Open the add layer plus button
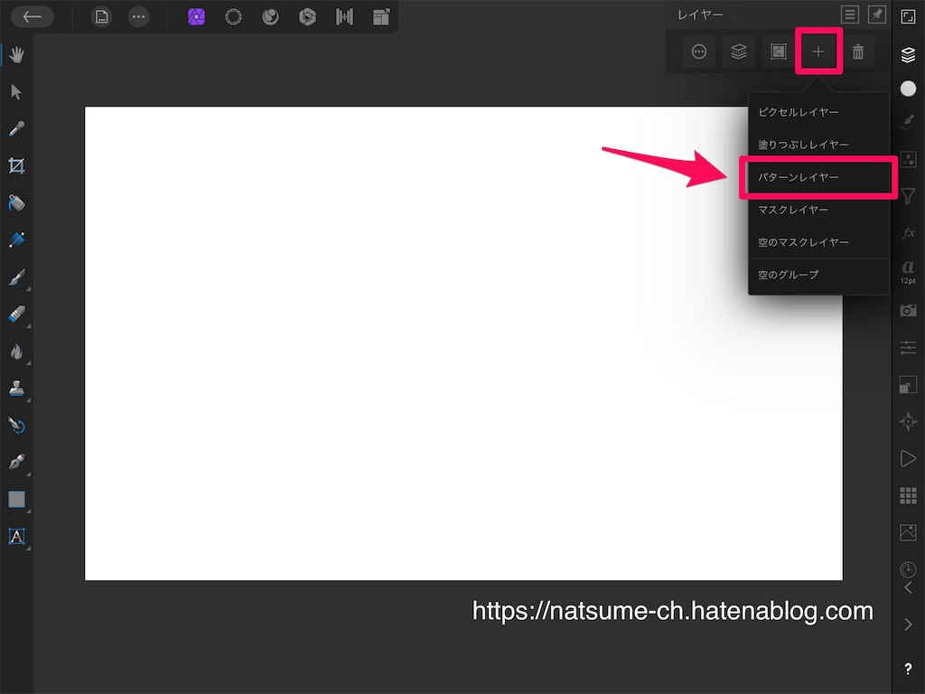Viewport: 925px width, 694px height. point(818,52)
